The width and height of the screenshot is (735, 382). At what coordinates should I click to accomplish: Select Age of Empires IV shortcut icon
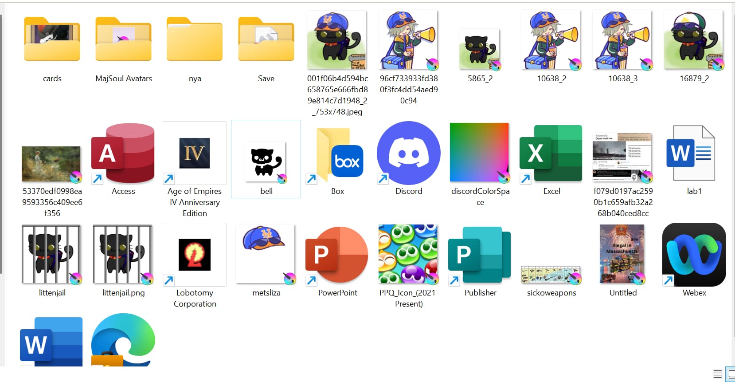[195, 153]
